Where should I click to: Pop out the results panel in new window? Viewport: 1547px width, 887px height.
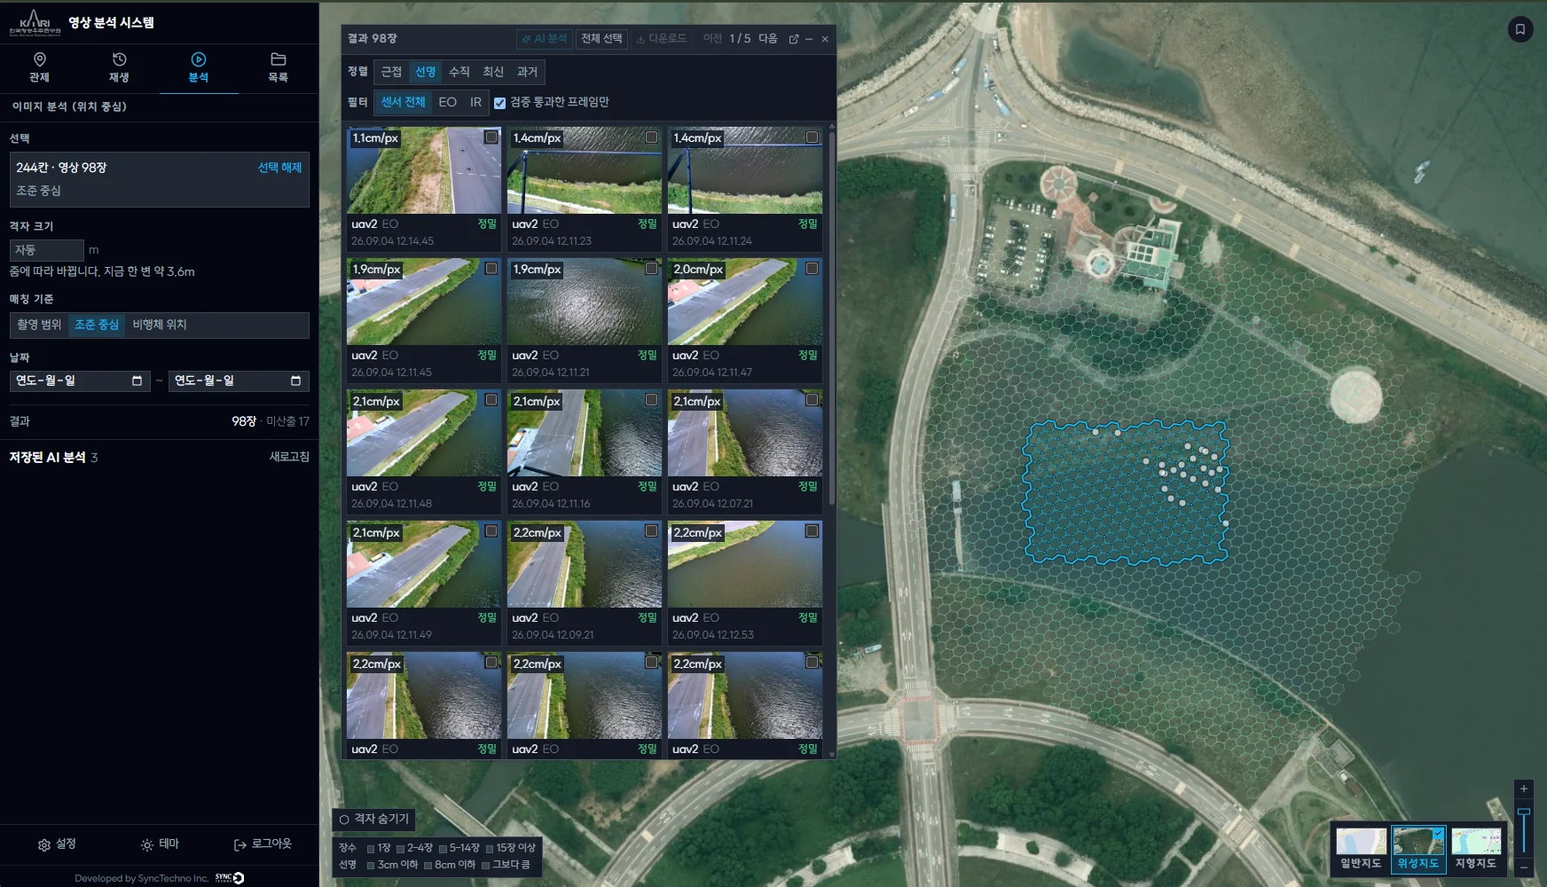[794, 39]
